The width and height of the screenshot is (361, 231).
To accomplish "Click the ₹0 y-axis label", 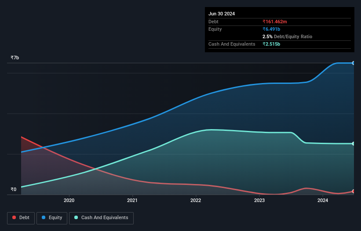I will coord(14,189).
